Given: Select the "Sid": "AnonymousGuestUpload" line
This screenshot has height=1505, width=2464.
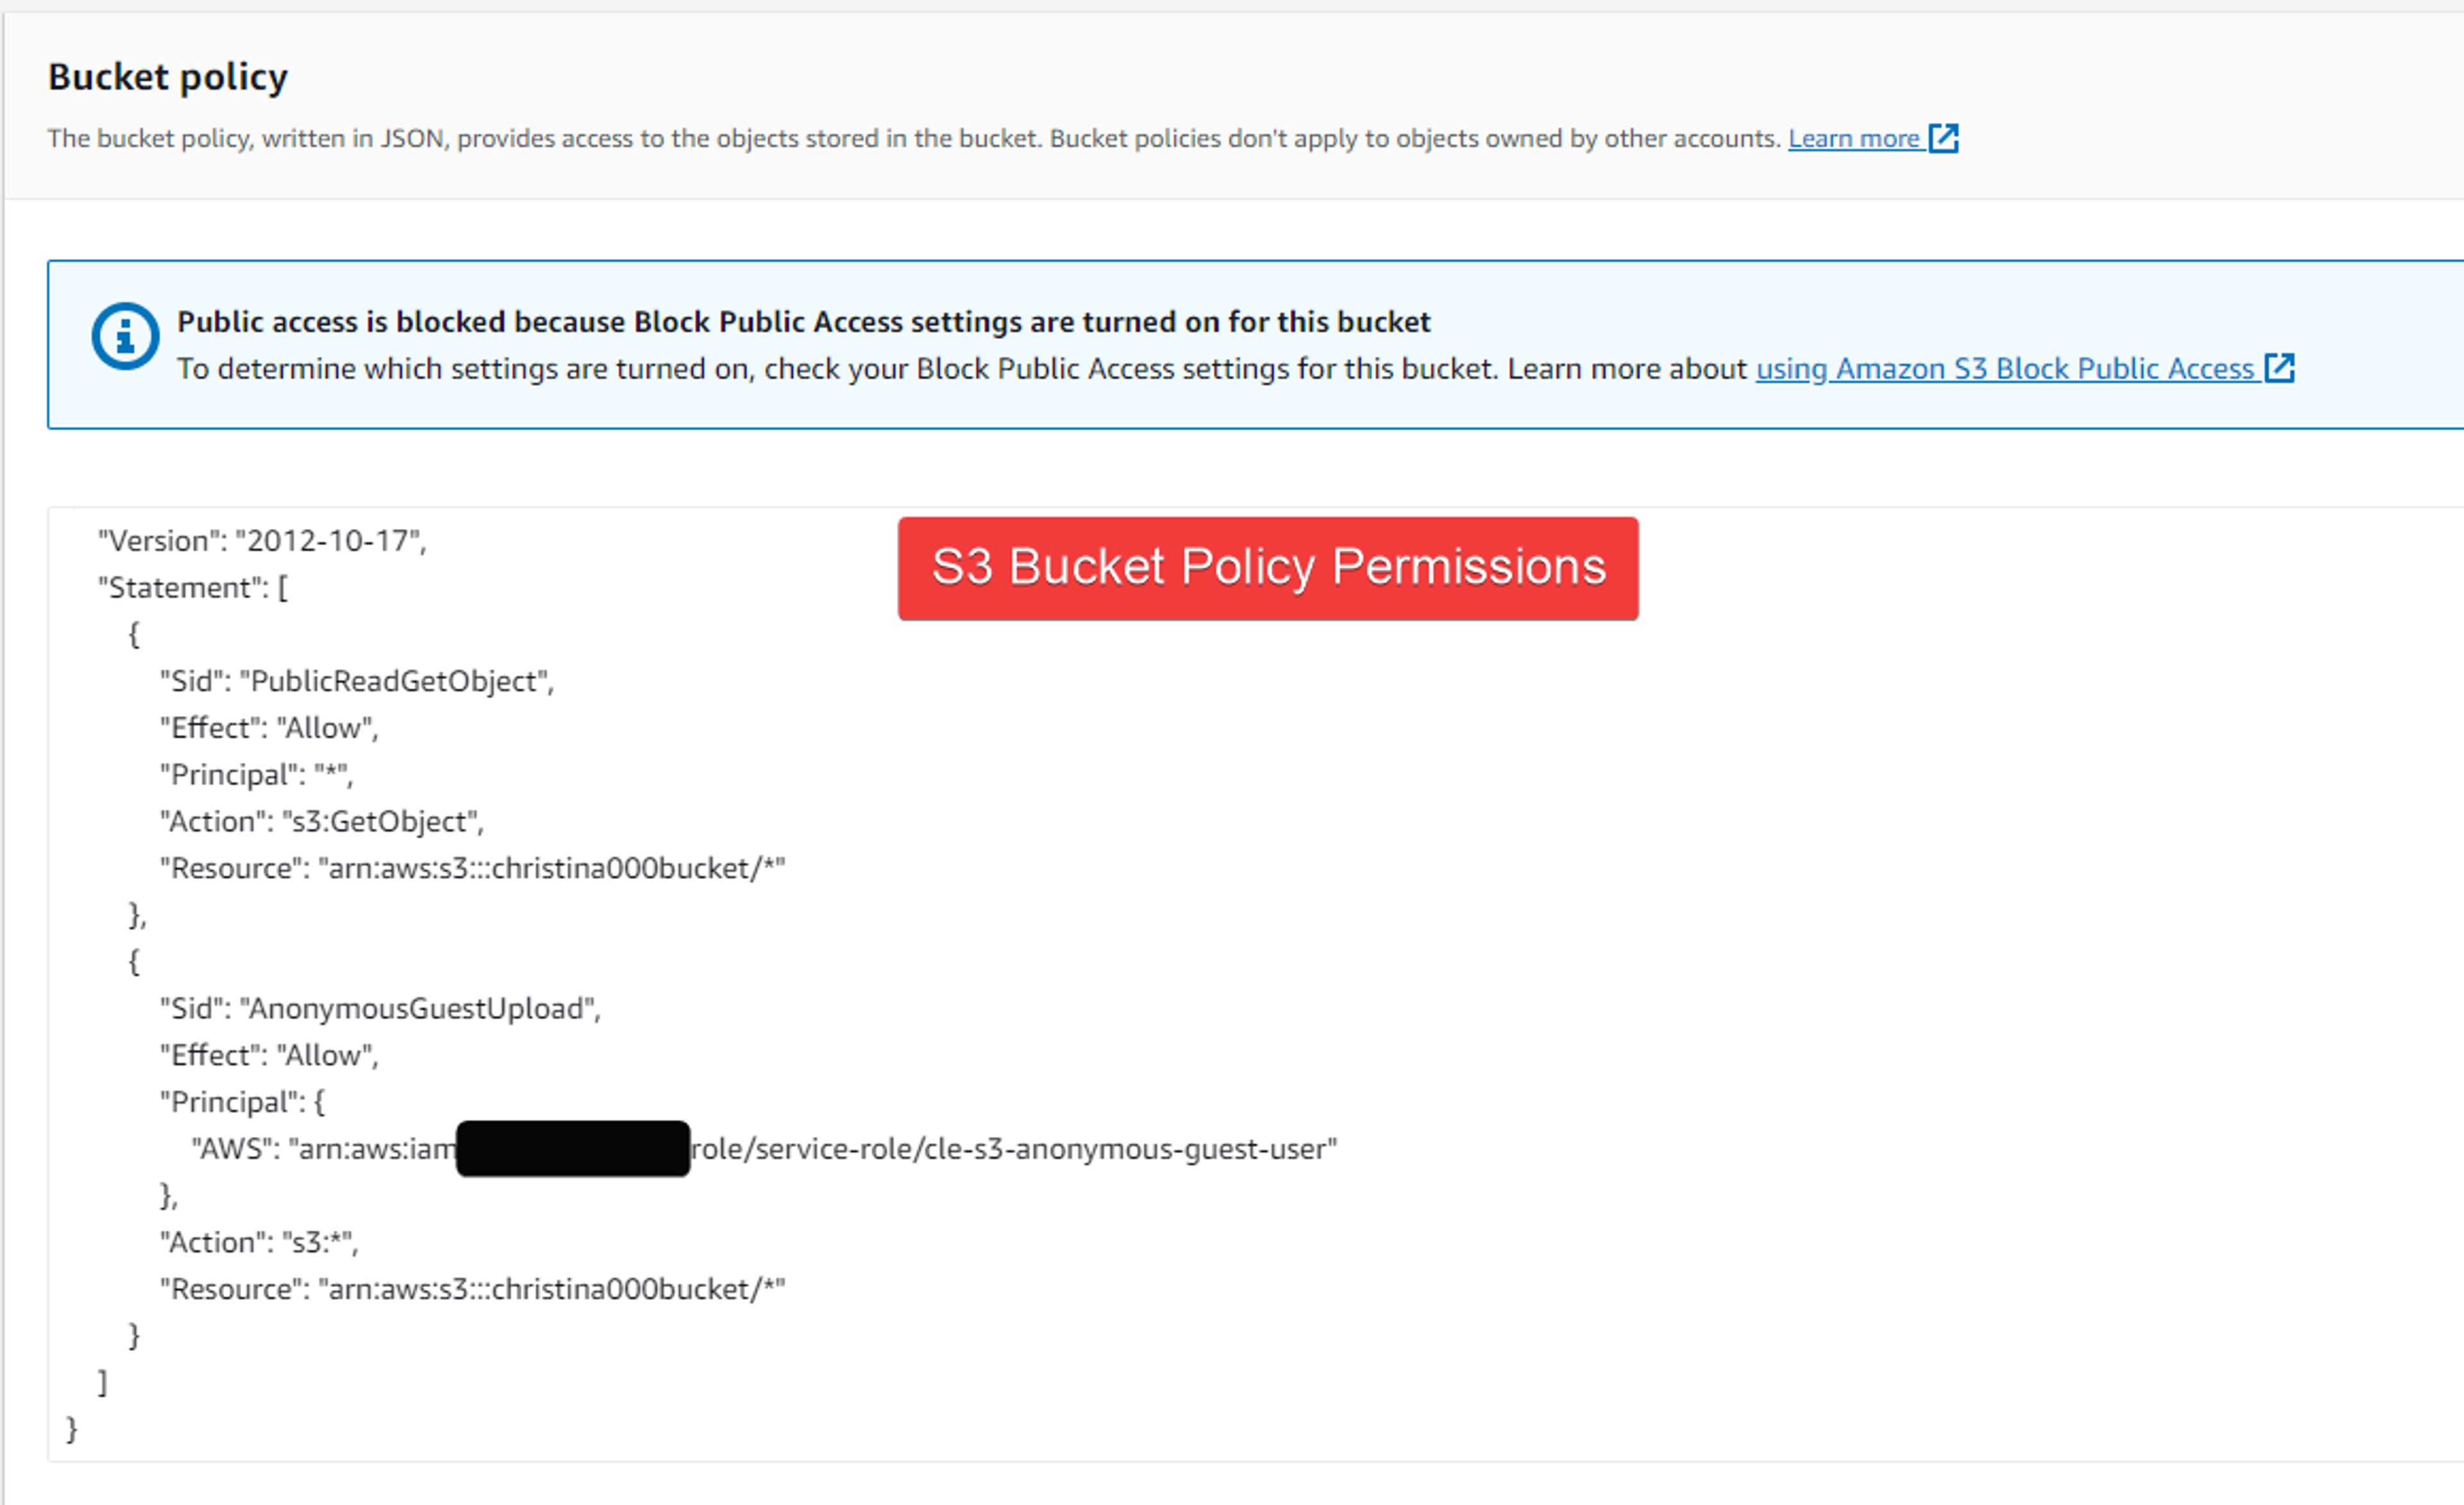Looking at the screenshot, I should pos(380,1009).
